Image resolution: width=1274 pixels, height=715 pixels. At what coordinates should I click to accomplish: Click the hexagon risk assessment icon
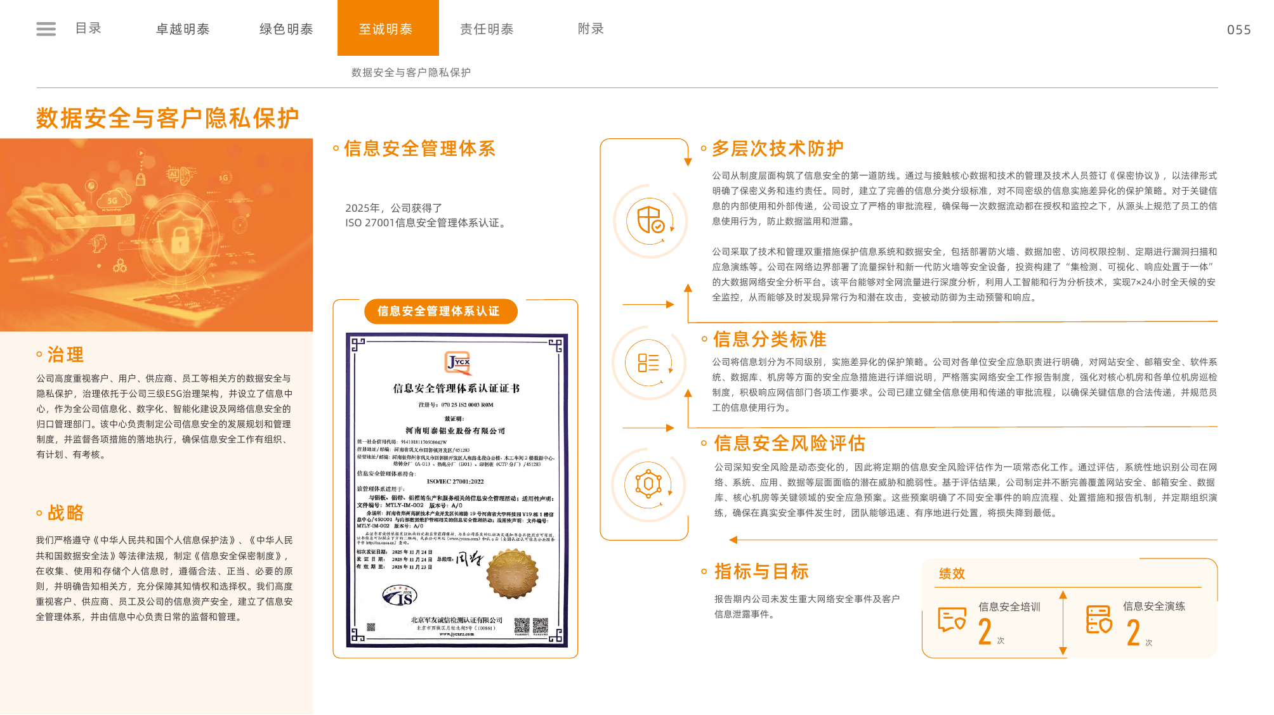(x=648, y=485)
